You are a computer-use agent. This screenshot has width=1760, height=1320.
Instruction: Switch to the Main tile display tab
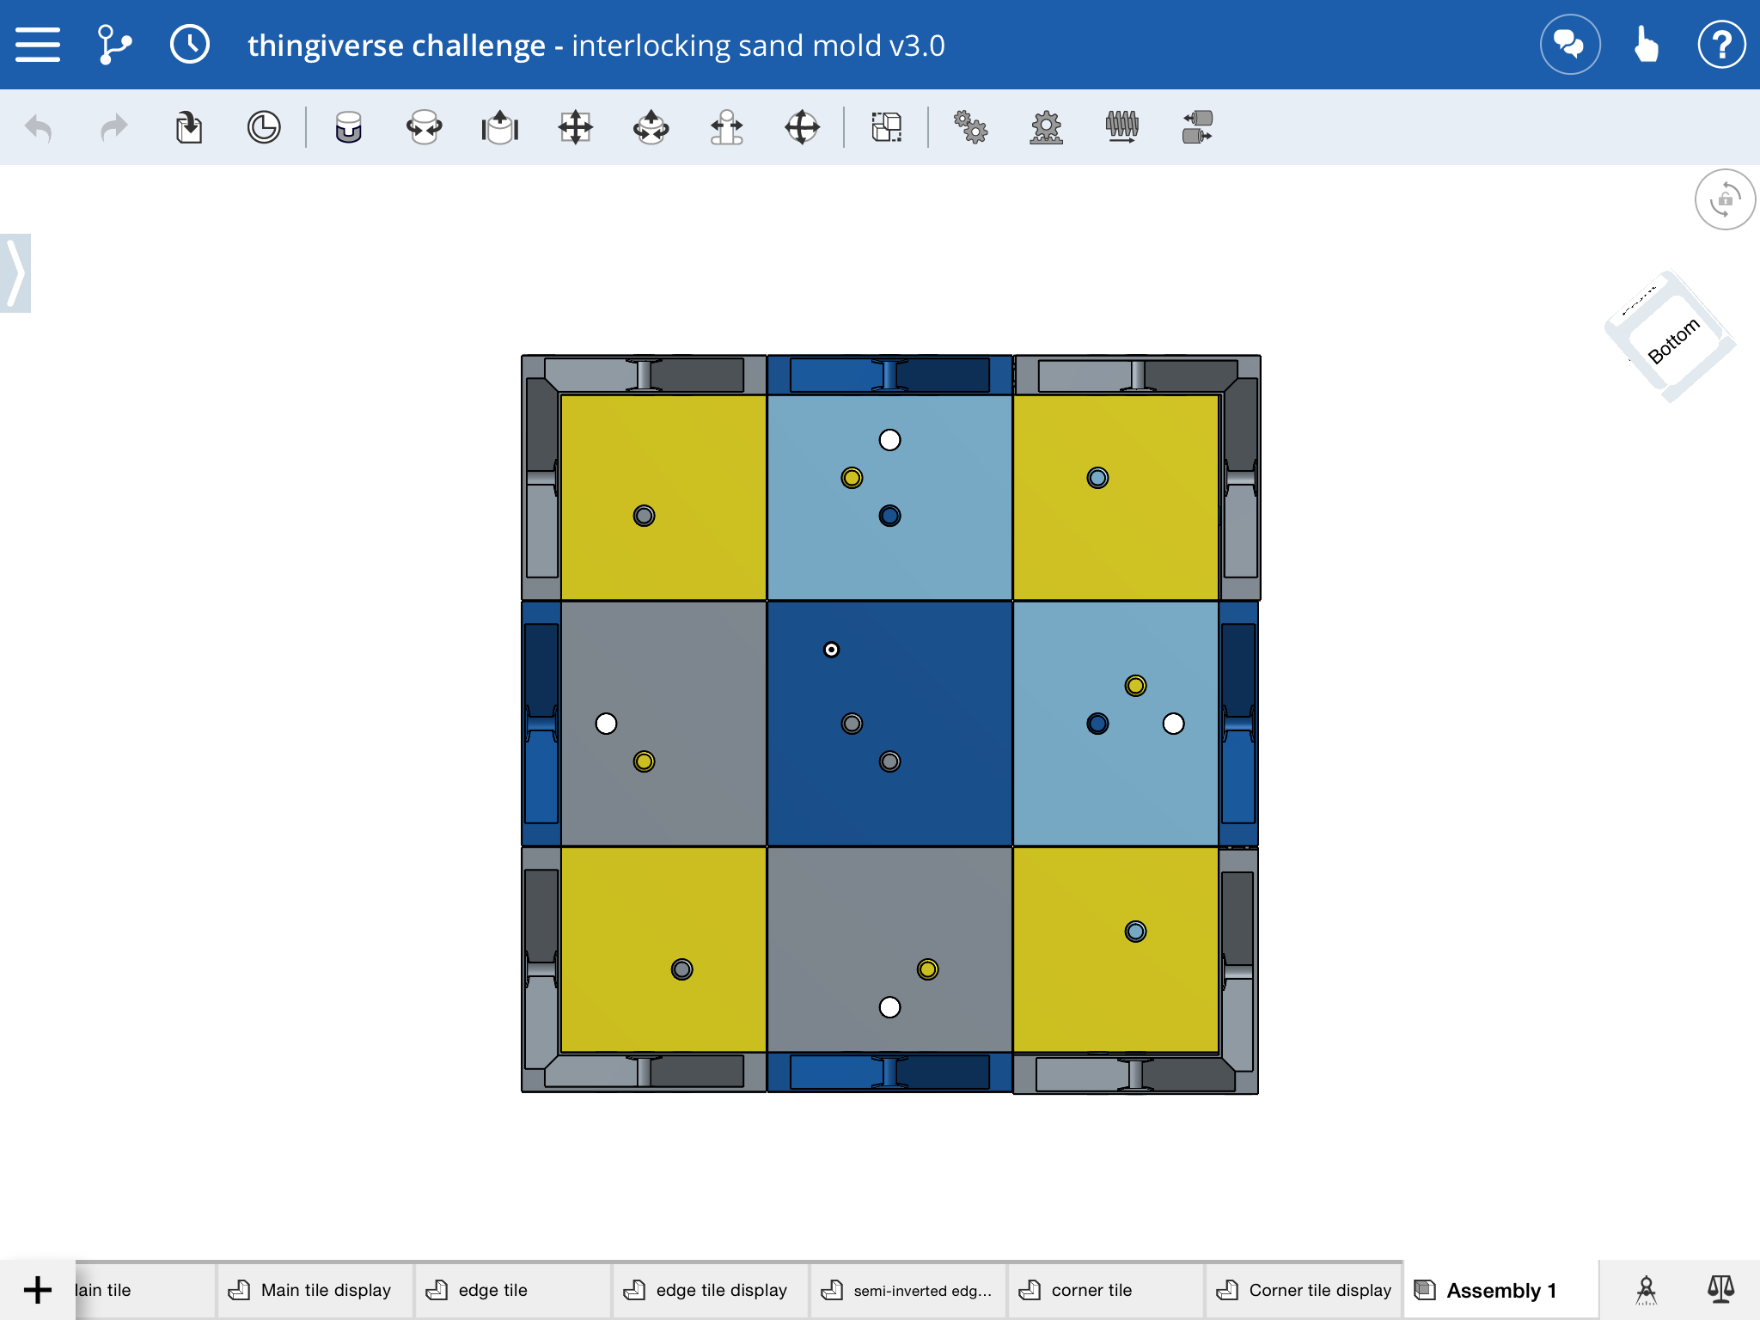[x=315, y=1290]
